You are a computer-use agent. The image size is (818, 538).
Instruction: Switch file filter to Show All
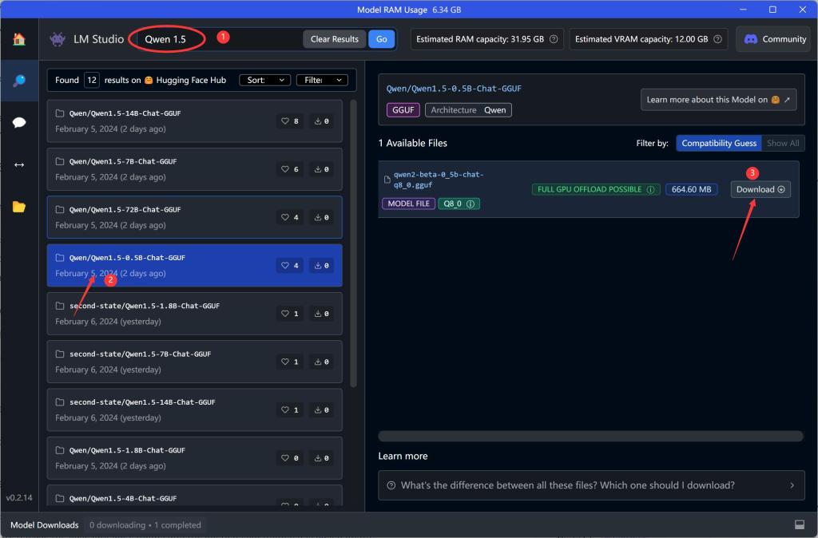click(783, 144)
